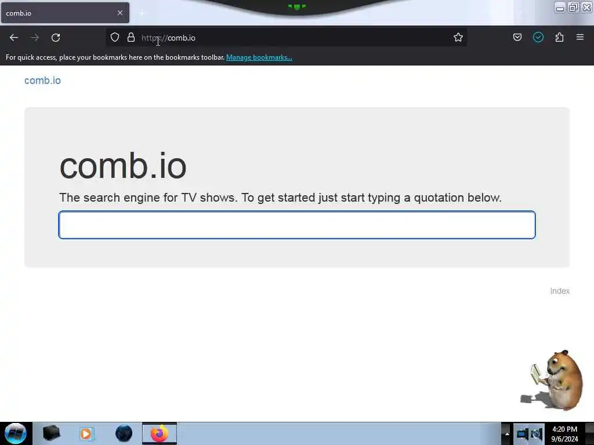The width and height of the screenshot is (594, 445).
Task: Open the teal checkmark extension icon
Action: (538, 37)
